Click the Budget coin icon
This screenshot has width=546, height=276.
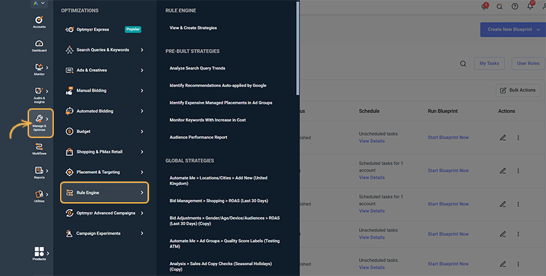pos(69,132)
